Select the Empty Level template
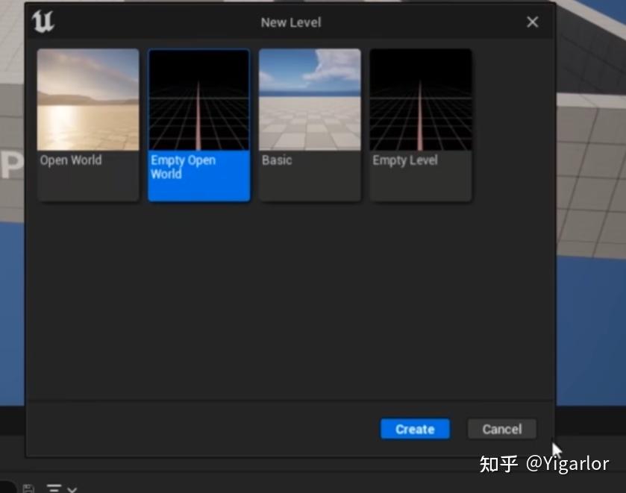This screenshot has width=626, height=493. [x=421, y=125]
